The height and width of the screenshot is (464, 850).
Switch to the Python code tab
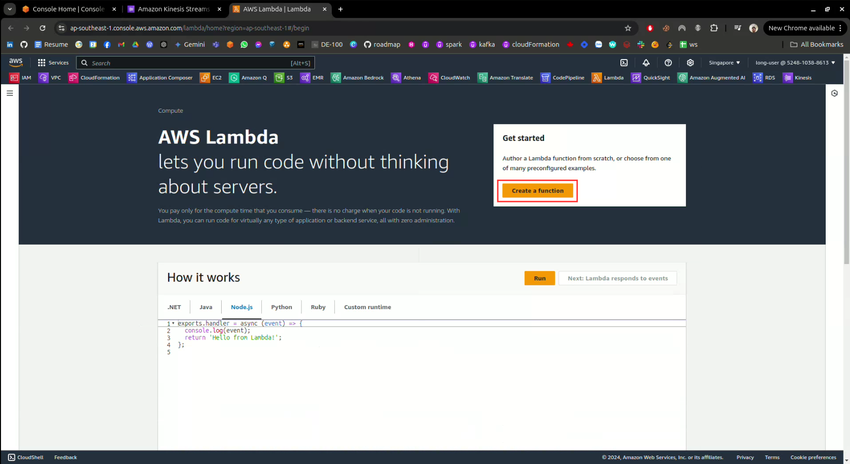point(281,307)
